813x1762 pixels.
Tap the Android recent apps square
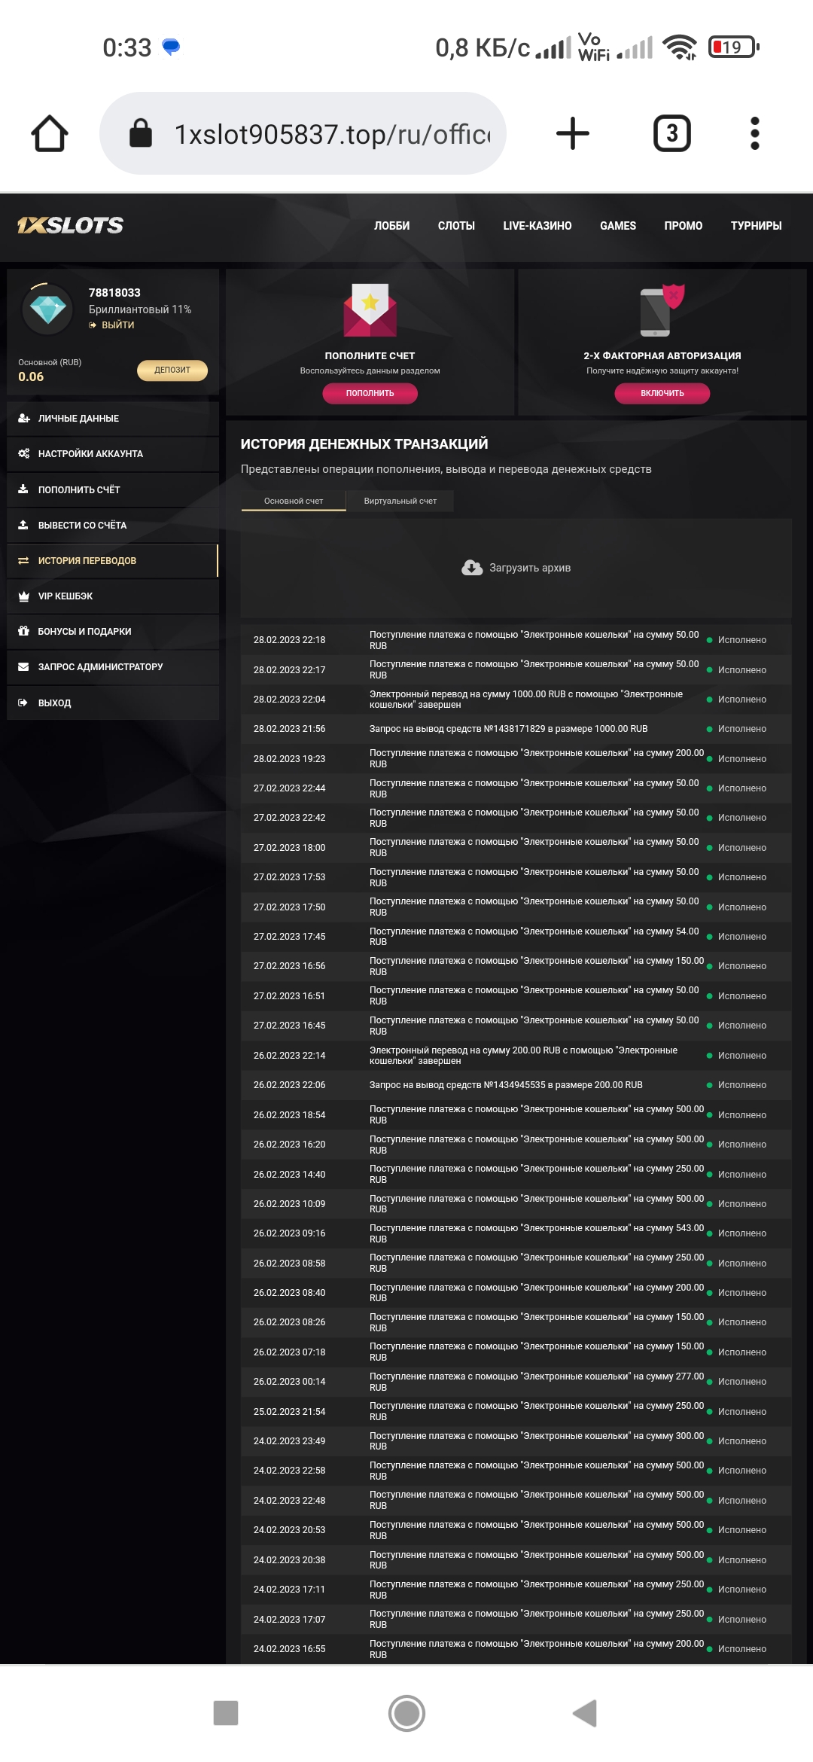(x=226, y=1713)
